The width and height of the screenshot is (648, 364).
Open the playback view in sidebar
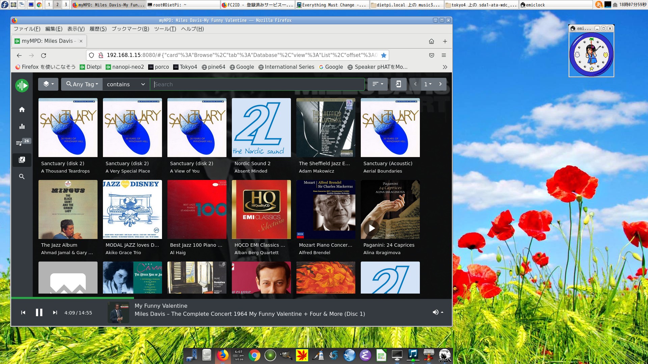(22, 126)
